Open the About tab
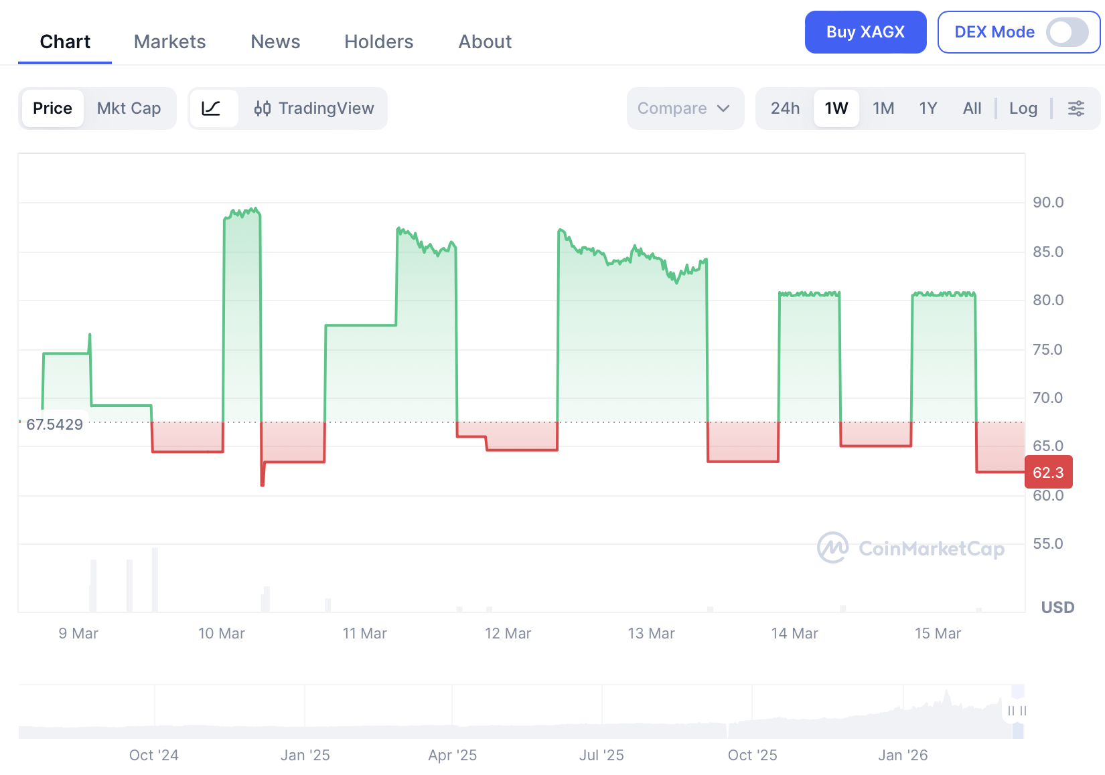 click(484, 41)
